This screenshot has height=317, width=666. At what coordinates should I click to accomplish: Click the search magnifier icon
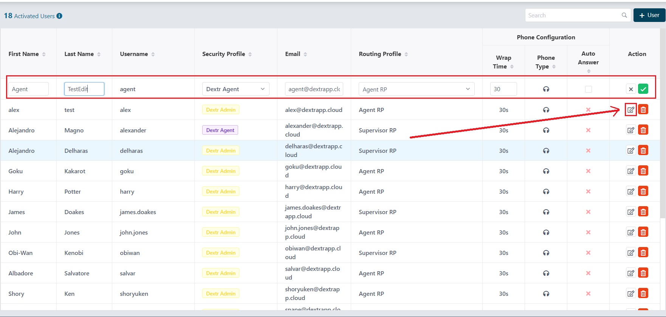coord(624,15)
